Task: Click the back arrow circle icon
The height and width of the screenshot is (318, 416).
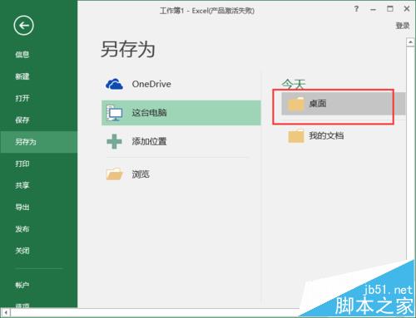Action: pos(23,26)
